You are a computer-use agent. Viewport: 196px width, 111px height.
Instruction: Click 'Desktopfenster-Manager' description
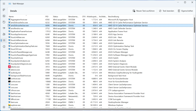[118, 102]
